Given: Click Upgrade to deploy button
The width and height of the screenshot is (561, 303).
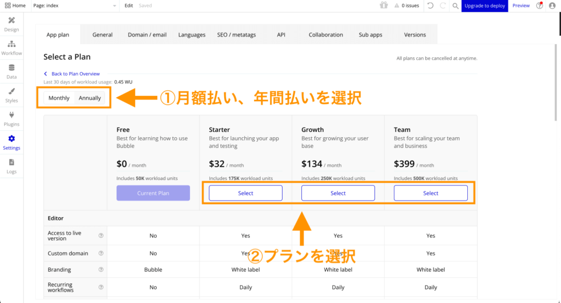Looking at the screenshot, I should pos(484,5).
